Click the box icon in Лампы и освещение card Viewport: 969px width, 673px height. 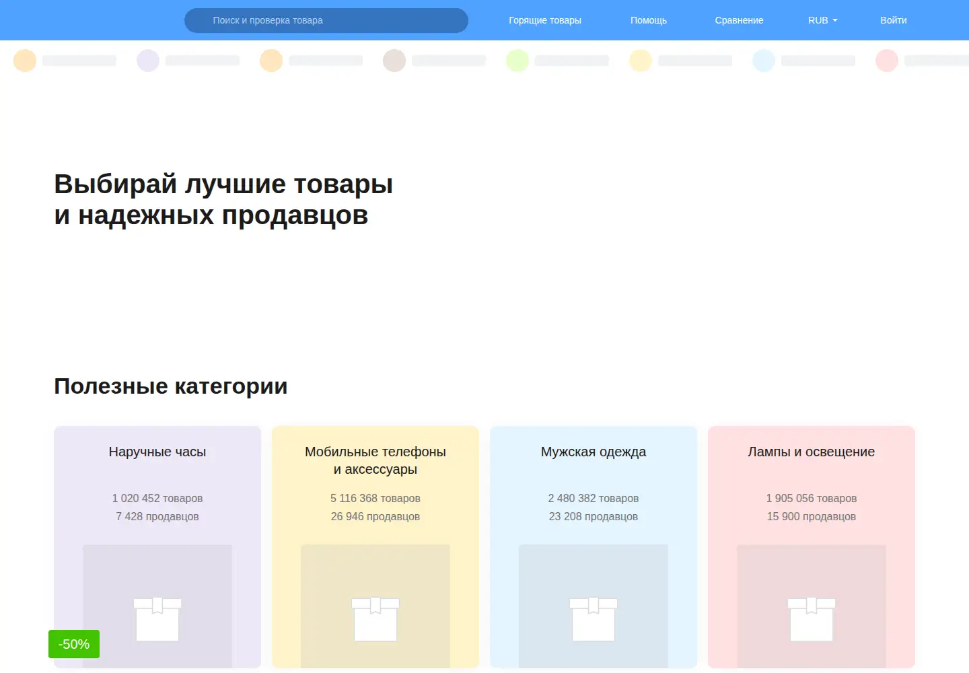tap(812, 619)
